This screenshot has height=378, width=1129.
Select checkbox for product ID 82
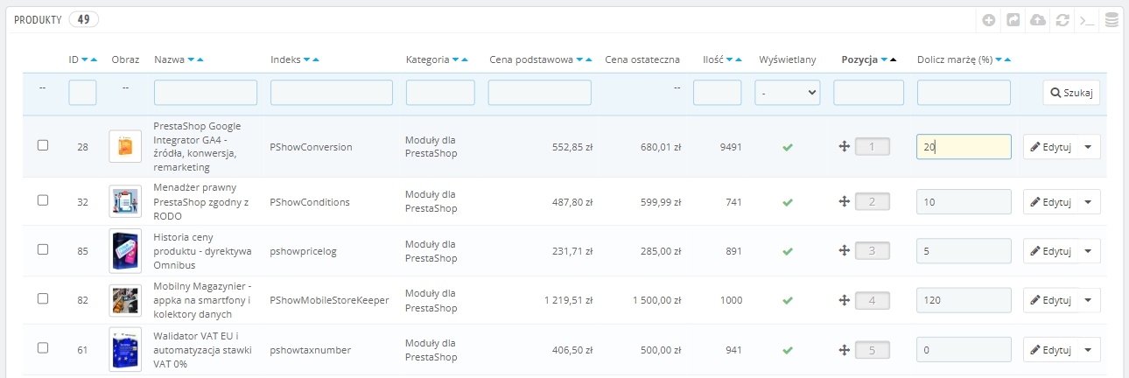click(43, 298)
